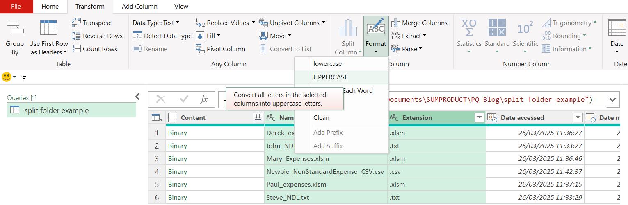Click Merge Columns
The image size is (628, 205).
(419, 23)
